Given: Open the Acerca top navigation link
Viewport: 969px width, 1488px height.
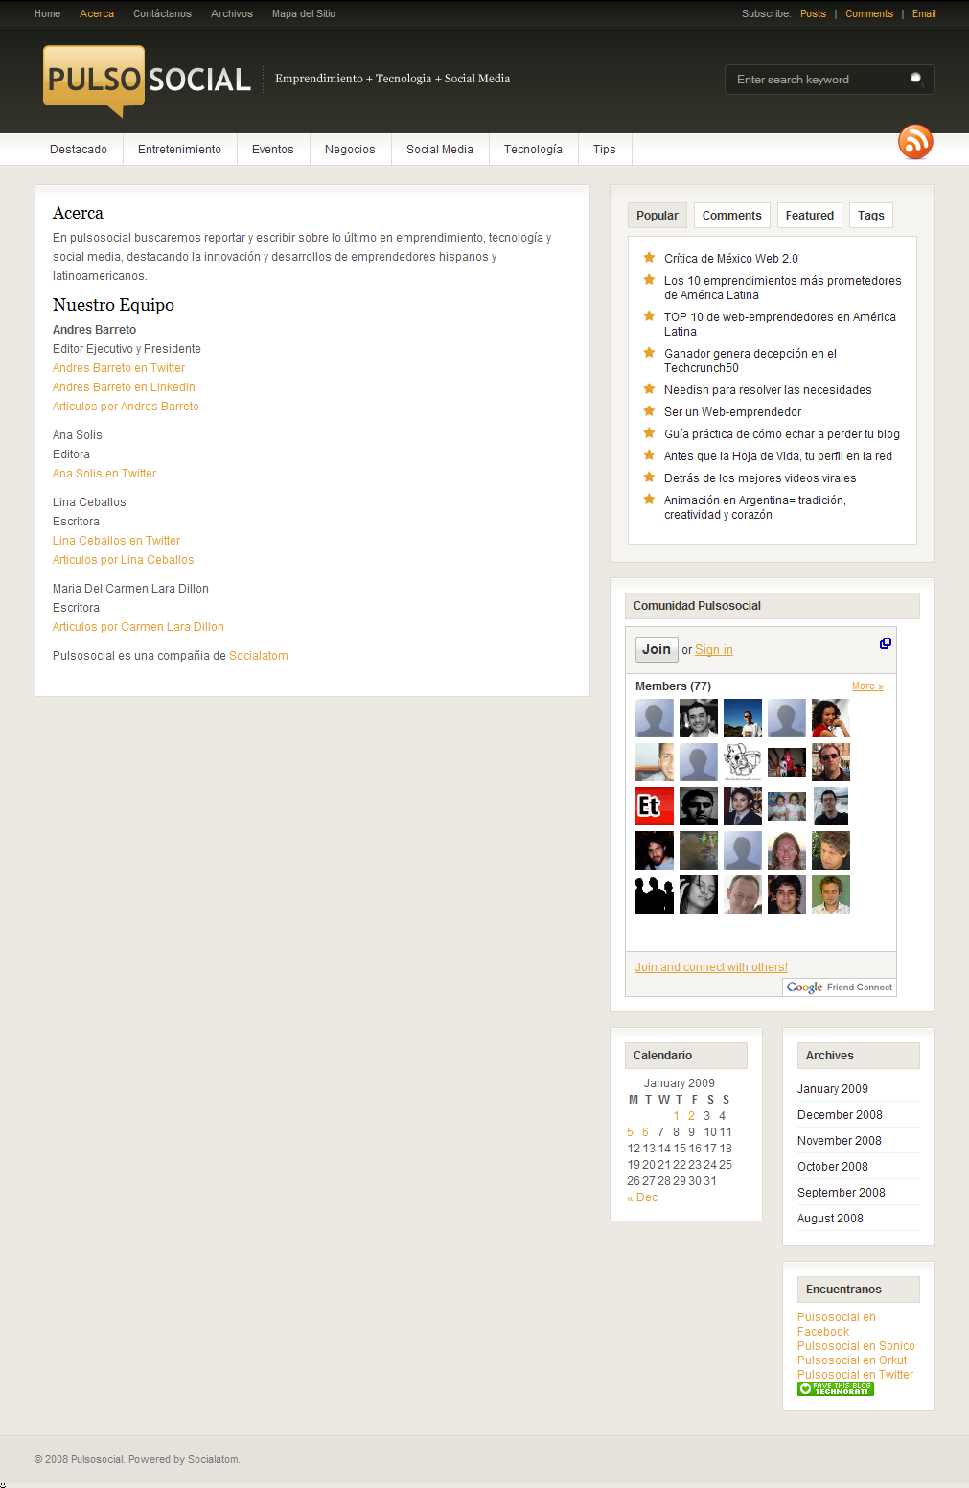Looking at the screenshot, I should [x=97, y=13].
